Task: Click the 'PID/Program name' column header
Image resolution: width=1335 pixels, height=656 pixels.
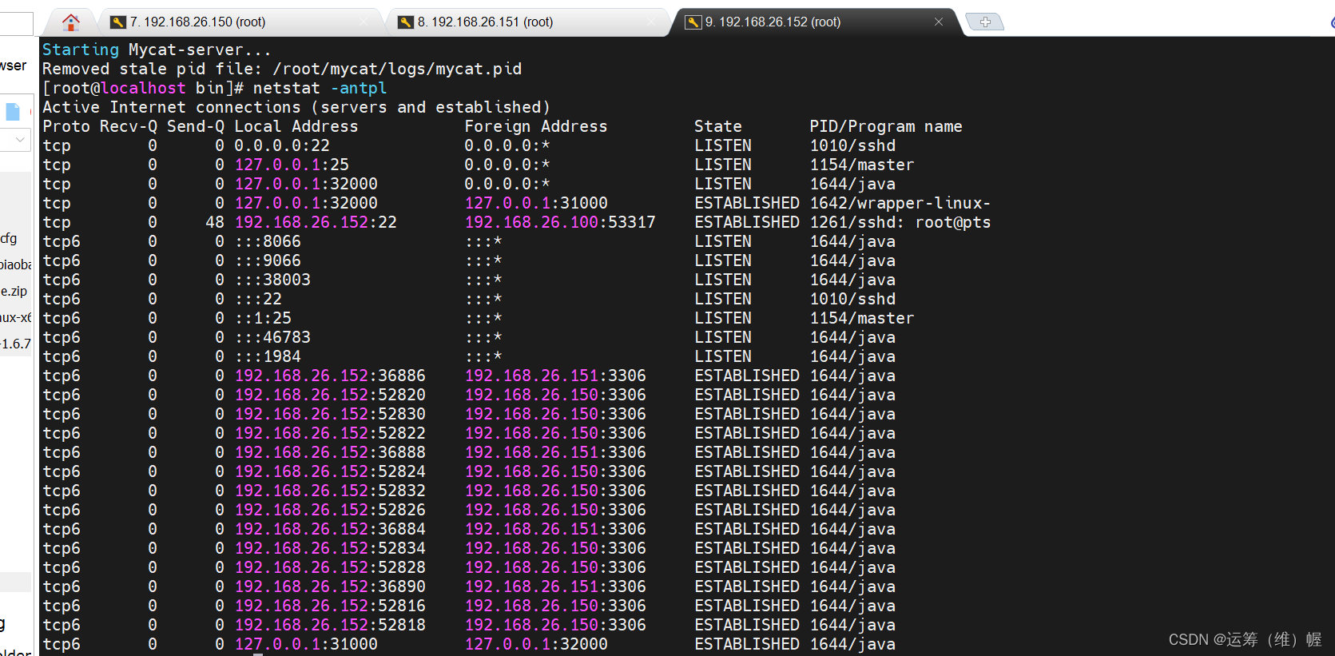Action: click(886, 126)
